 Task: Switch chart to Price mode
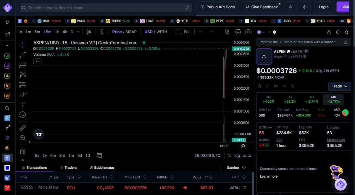(x=117, y=32)
